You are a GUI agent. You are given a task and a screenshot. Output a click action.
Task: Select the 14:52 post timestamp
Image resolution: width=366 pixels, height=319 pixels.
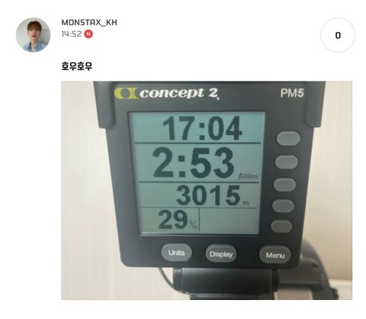coord(72,34)
